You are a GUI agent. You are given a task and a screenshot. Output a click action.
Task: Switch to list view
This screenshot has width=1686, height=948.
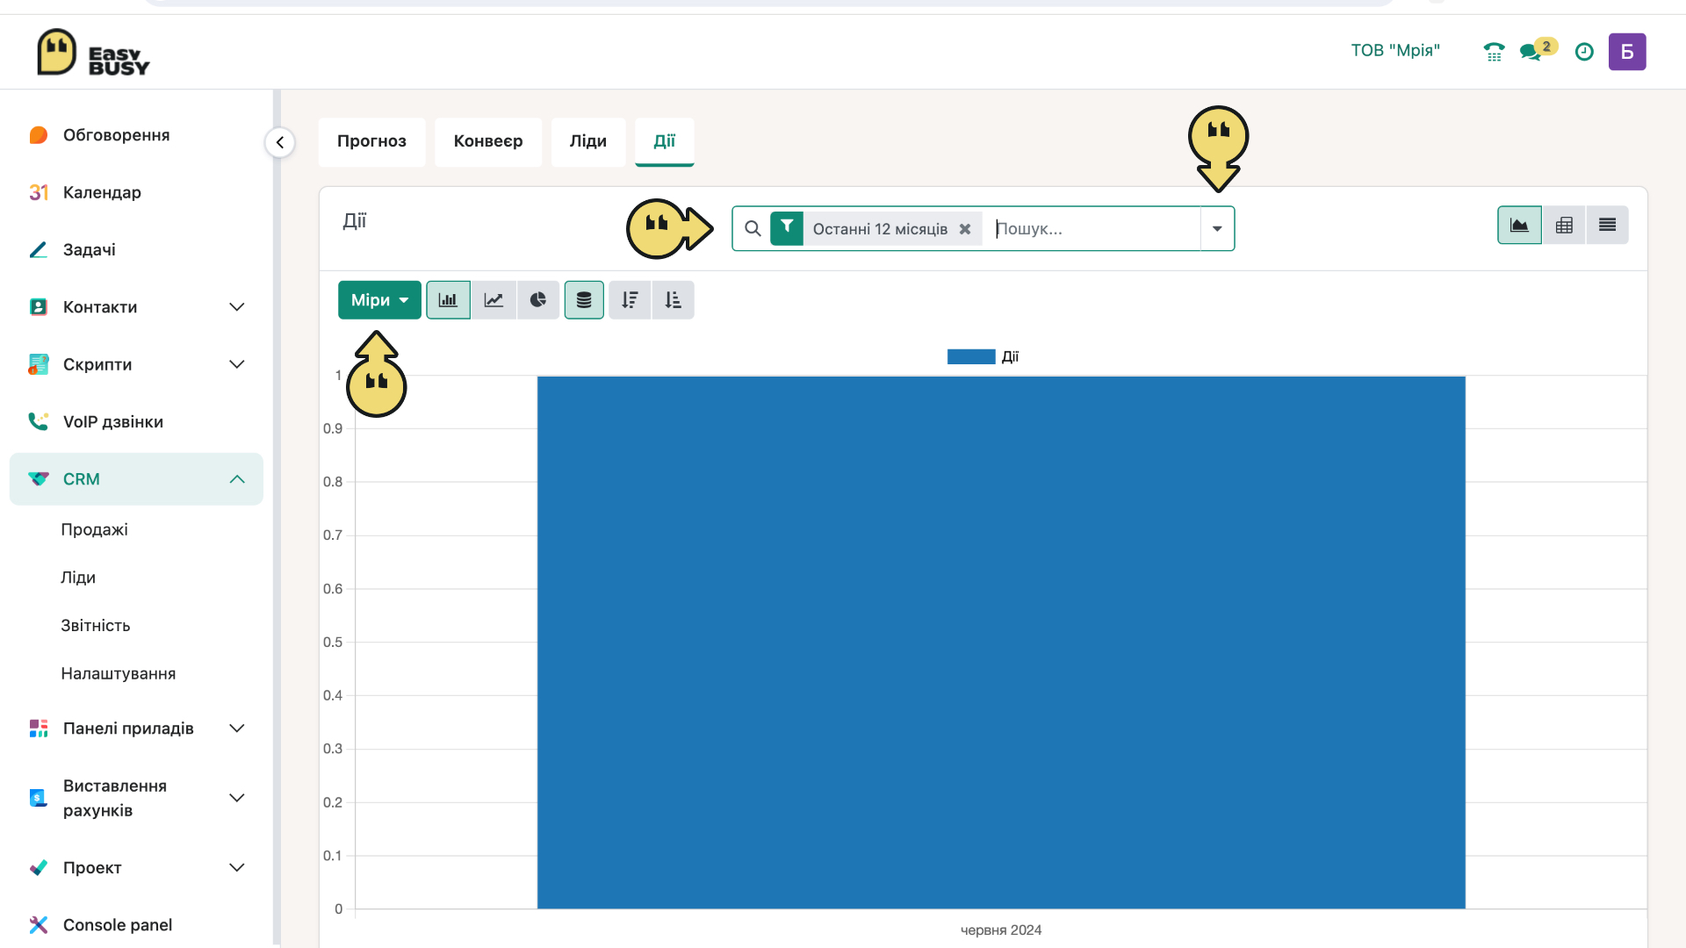[1607, 226]
